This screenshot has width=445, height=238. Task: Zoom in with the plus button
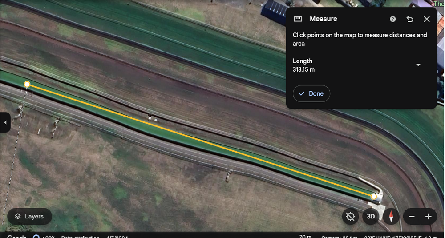[x=428, y=217]
